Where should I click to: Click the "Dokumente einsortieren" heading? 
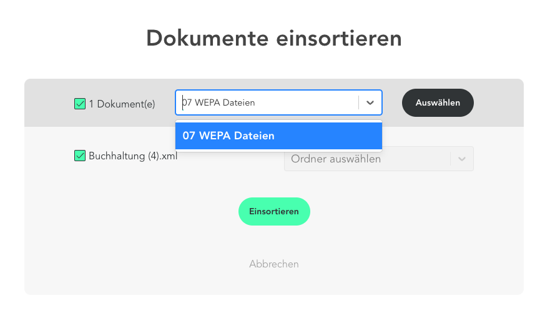click(x=274, y=39)
